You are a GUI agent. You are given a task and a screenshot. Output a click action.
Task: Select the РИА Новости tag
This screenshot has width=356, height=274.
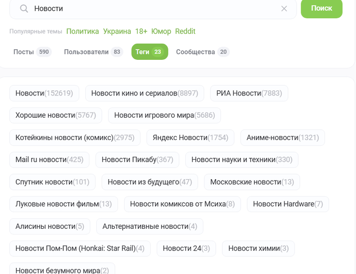(249, 93)
